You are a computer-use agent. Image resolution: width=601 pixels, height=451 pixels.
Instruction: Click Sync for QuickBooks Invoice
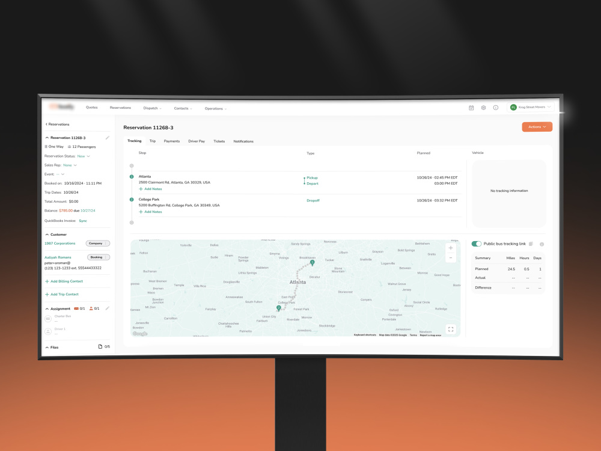tap(83, 221)
